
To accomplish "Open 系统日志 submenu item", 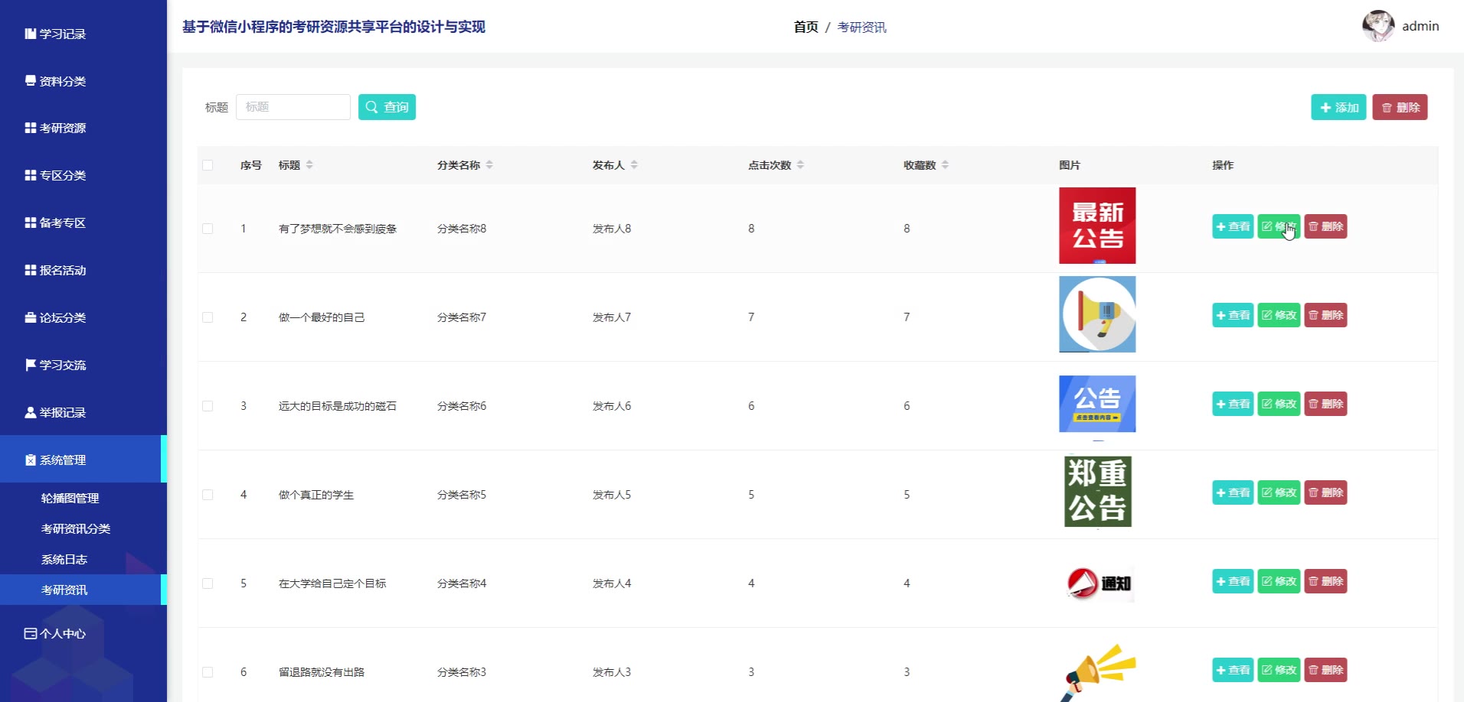I will (x=64, y=559).
